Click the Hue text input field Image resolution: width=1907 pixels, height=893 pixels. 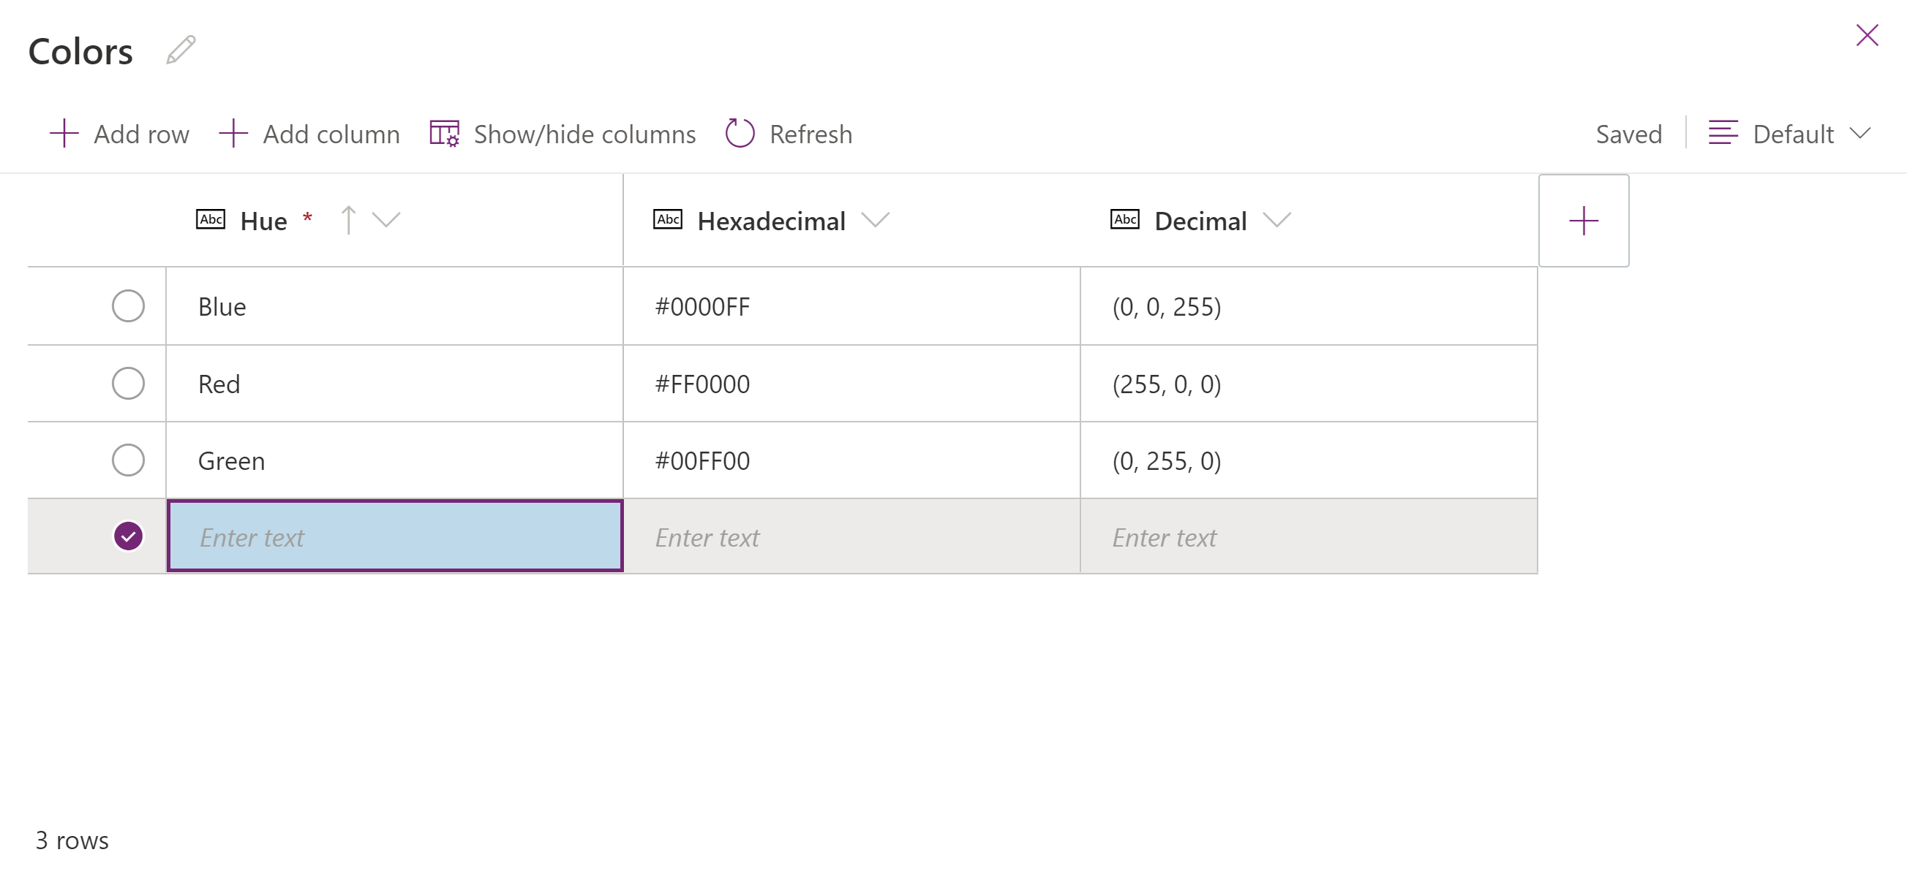395,536
